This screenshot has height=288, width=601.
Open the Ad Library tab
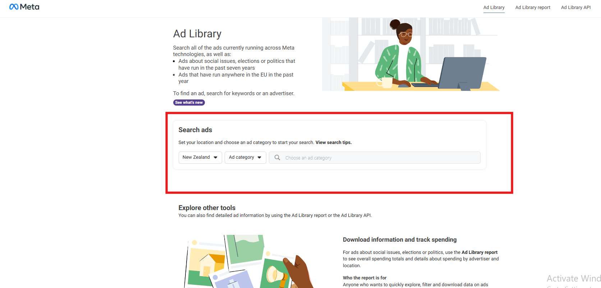[494, 8]
